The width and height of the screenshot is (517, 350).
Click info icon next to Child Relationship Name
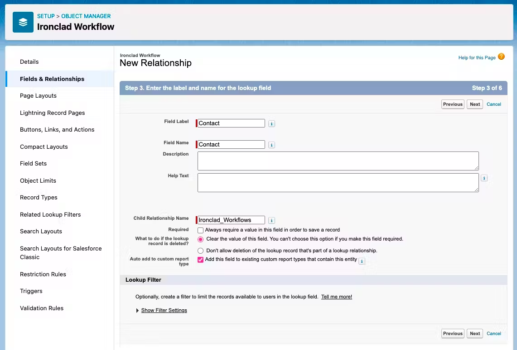[271, 220]
